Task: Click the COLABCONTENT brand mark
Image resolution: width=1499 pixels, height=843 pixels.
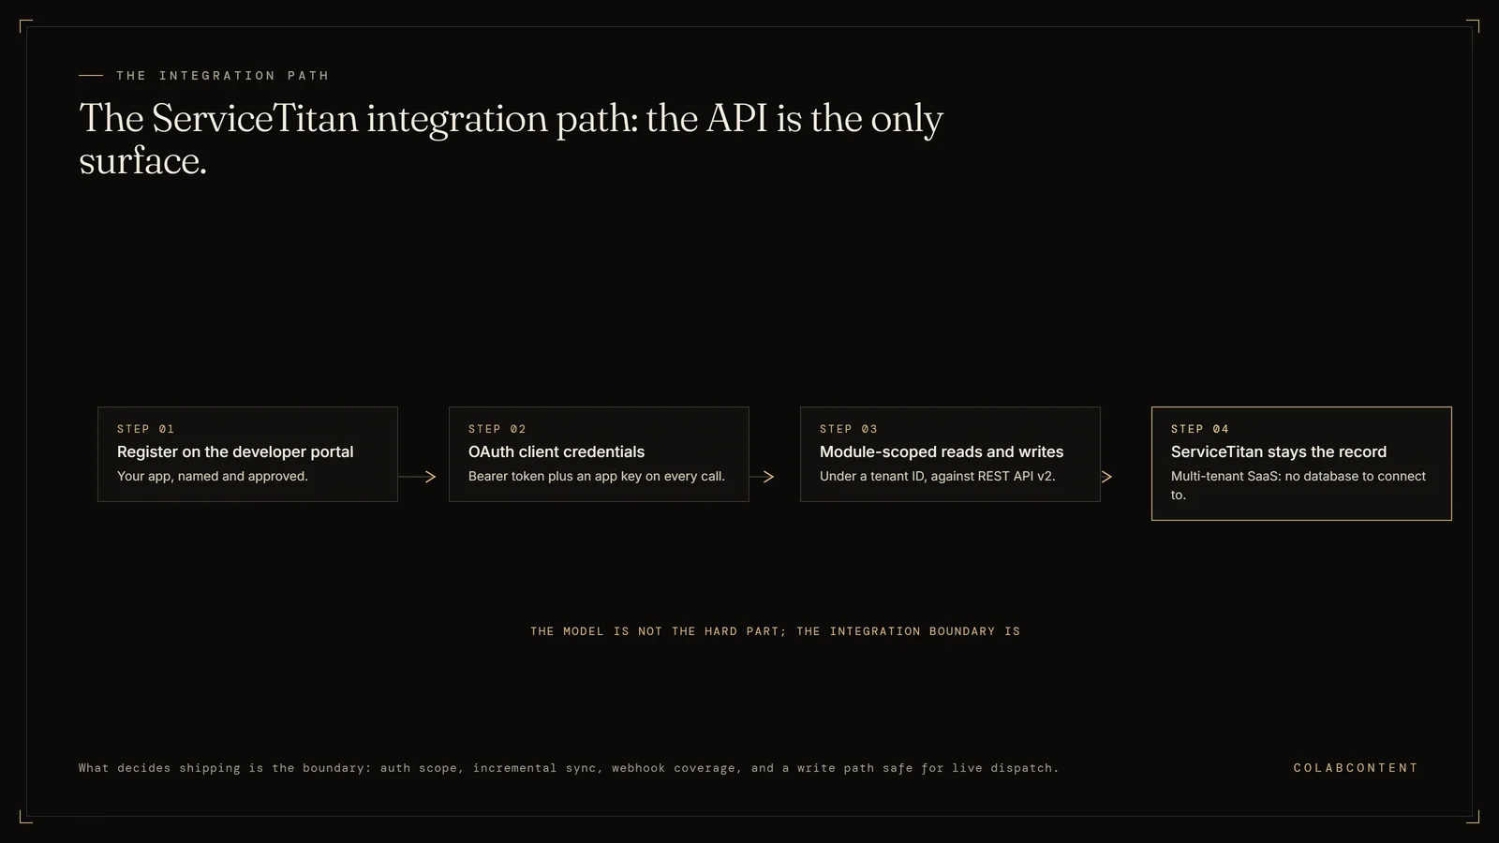Action: pyautogui.click(x=1356, y=768)
